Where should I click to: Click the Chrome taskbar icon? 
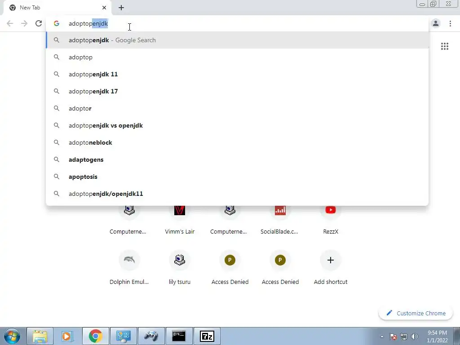pyautogui.click(x=95, y=336)
